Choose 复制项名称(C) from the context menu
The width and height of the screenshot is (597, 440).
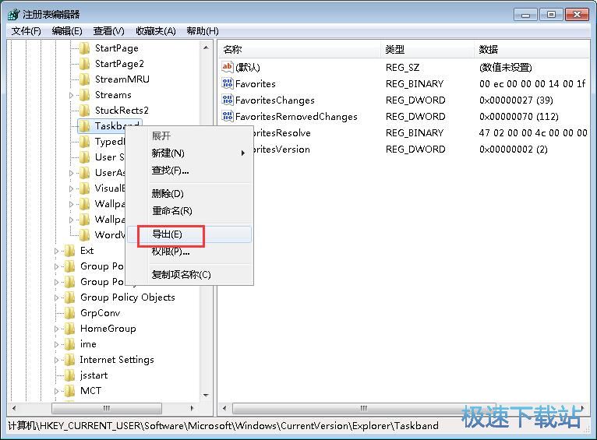189,275
